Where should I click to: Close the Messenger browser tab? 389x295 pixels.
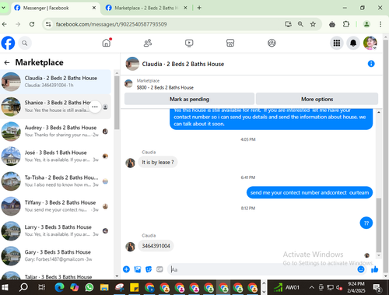[x=94, y=8]
